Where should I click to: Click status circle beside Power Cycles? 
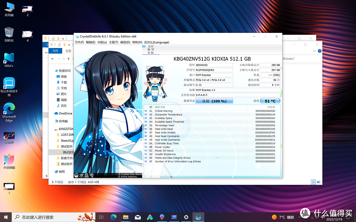pos(146,147)
